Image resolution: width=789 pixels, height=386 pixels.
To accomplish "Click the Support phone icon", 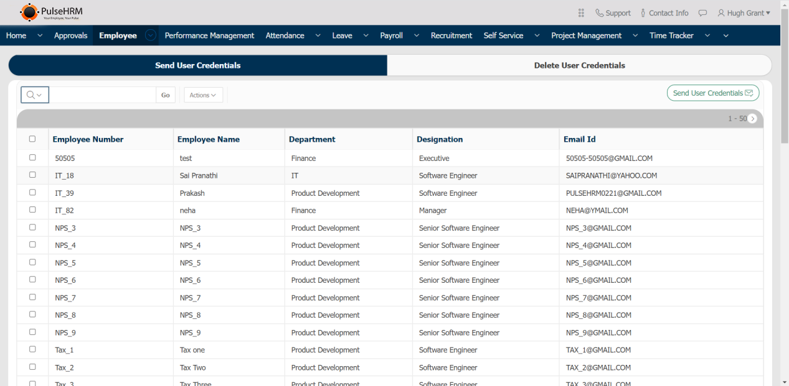I will (x=599, y=13).
